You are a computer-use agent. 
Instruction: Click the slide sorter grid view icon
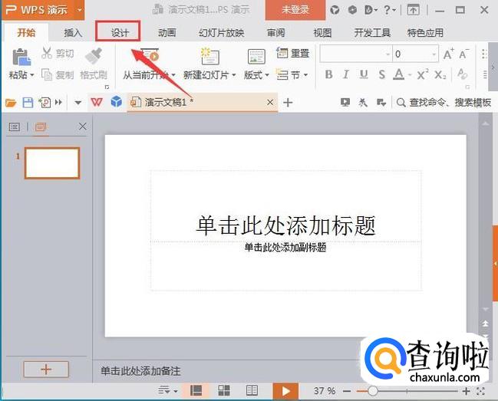click(224, 390)
